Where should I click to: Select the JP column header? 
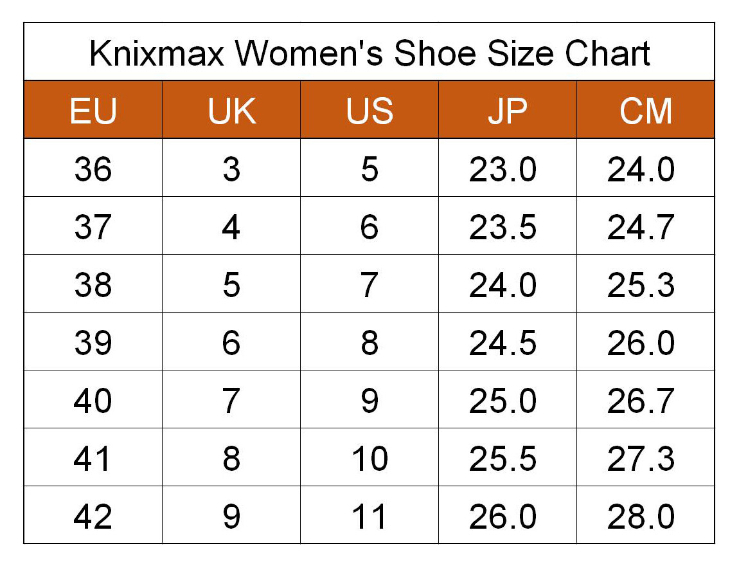pyautogui.click(x=508, y=109)
